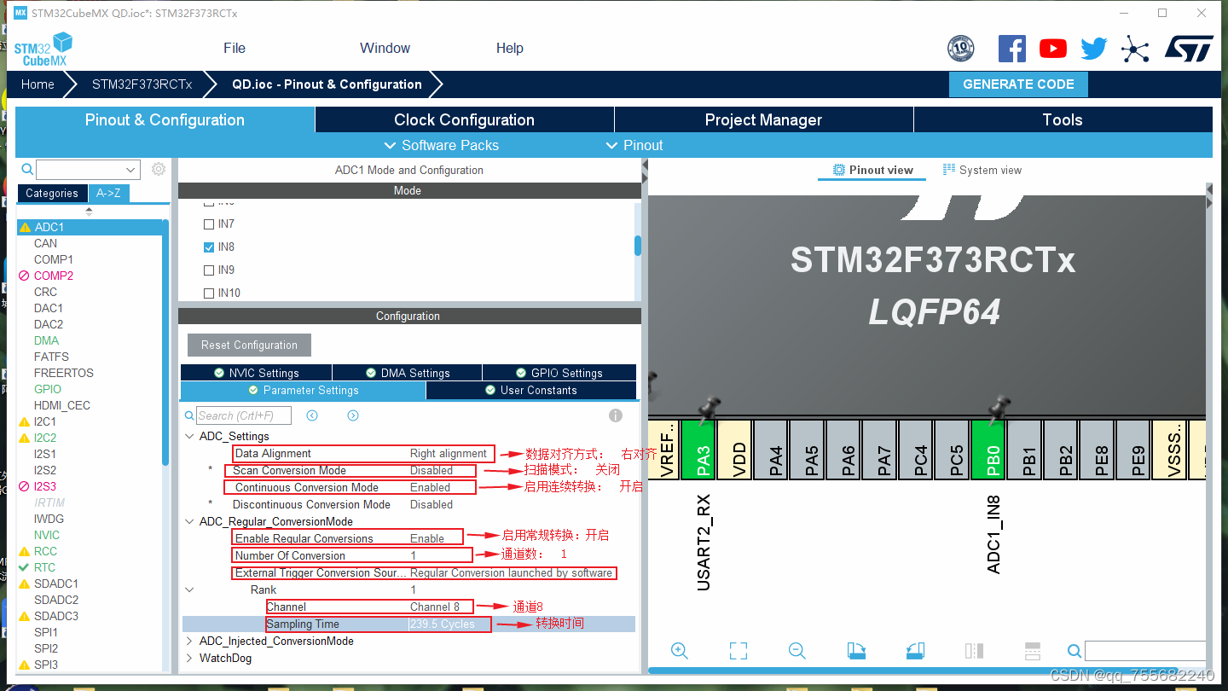Switch to Project Manager tab
Screen dimensions: 1228x691
pos(764,120)
